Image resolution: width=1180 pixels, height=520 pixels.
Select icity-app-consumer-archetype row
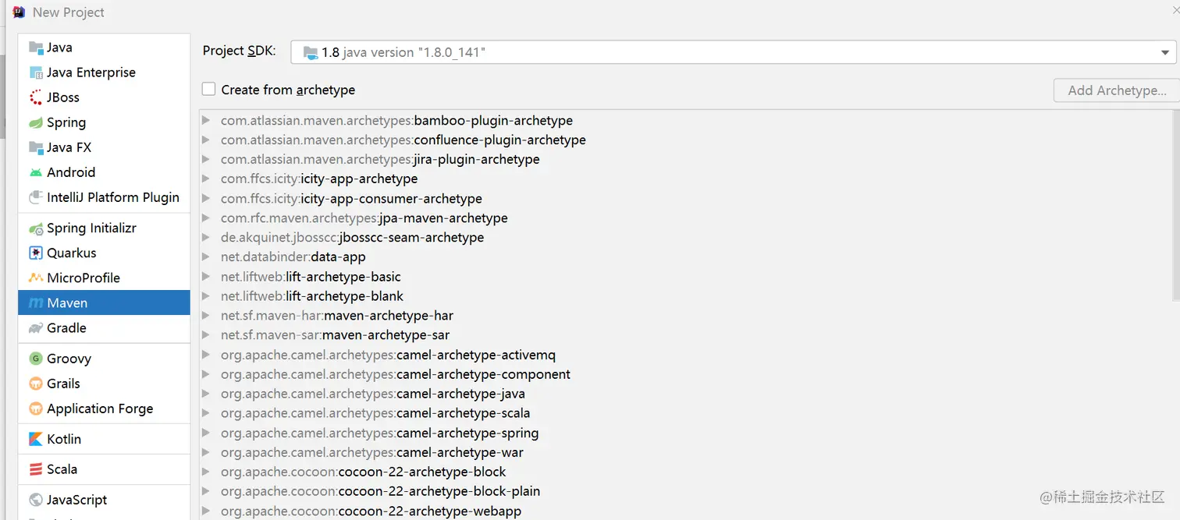685,198
